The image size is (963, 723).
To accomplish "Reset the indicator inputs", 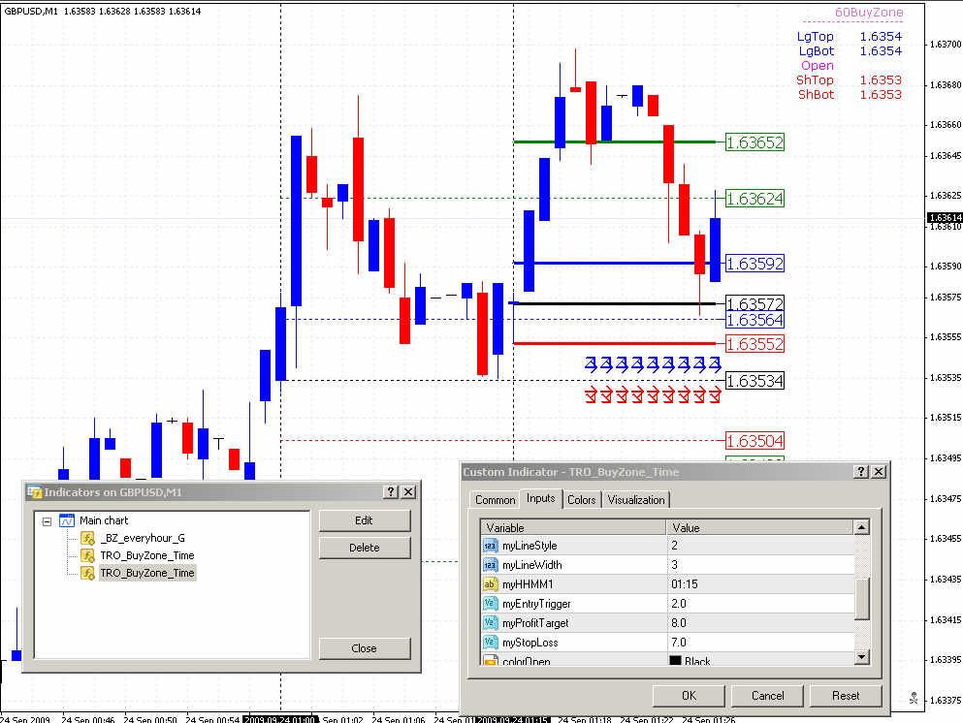I will point(845,695).
